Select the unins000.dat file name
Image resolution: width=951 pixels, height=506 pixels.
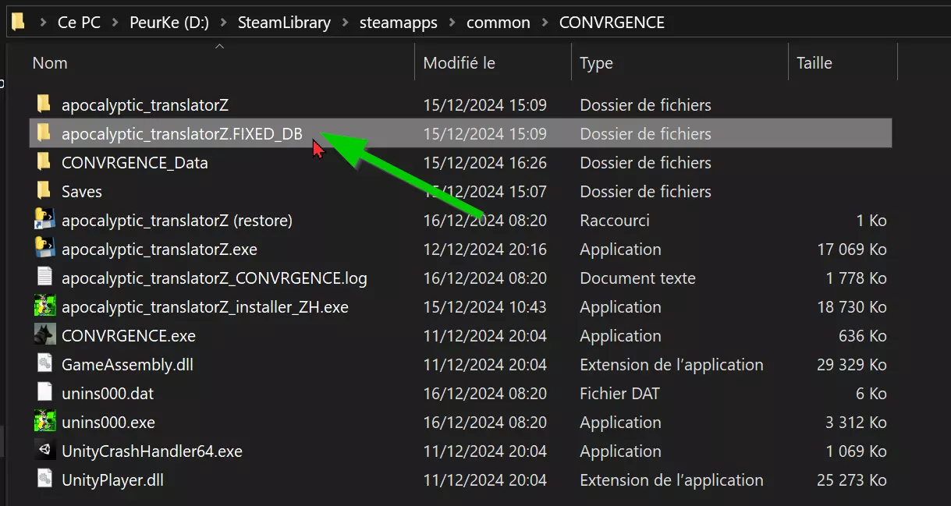pos(108,394)
